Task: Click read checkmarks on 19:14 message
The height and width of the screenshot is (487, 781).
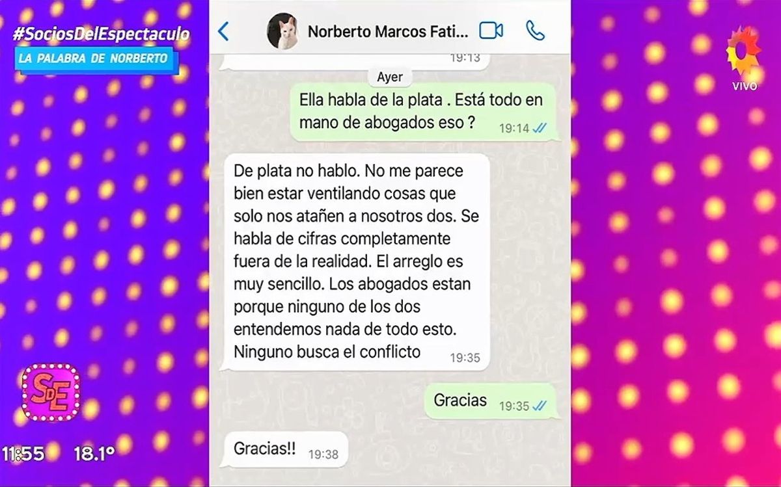Action: click(x=540, y=129)
